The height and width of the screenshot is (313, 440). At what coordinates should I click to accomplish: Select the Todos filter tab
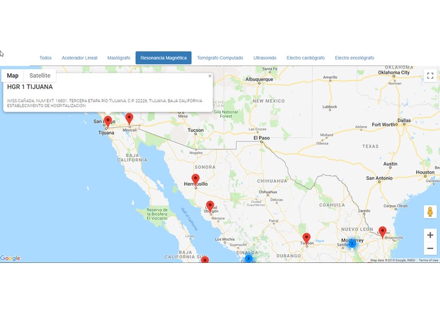point(46,58)
